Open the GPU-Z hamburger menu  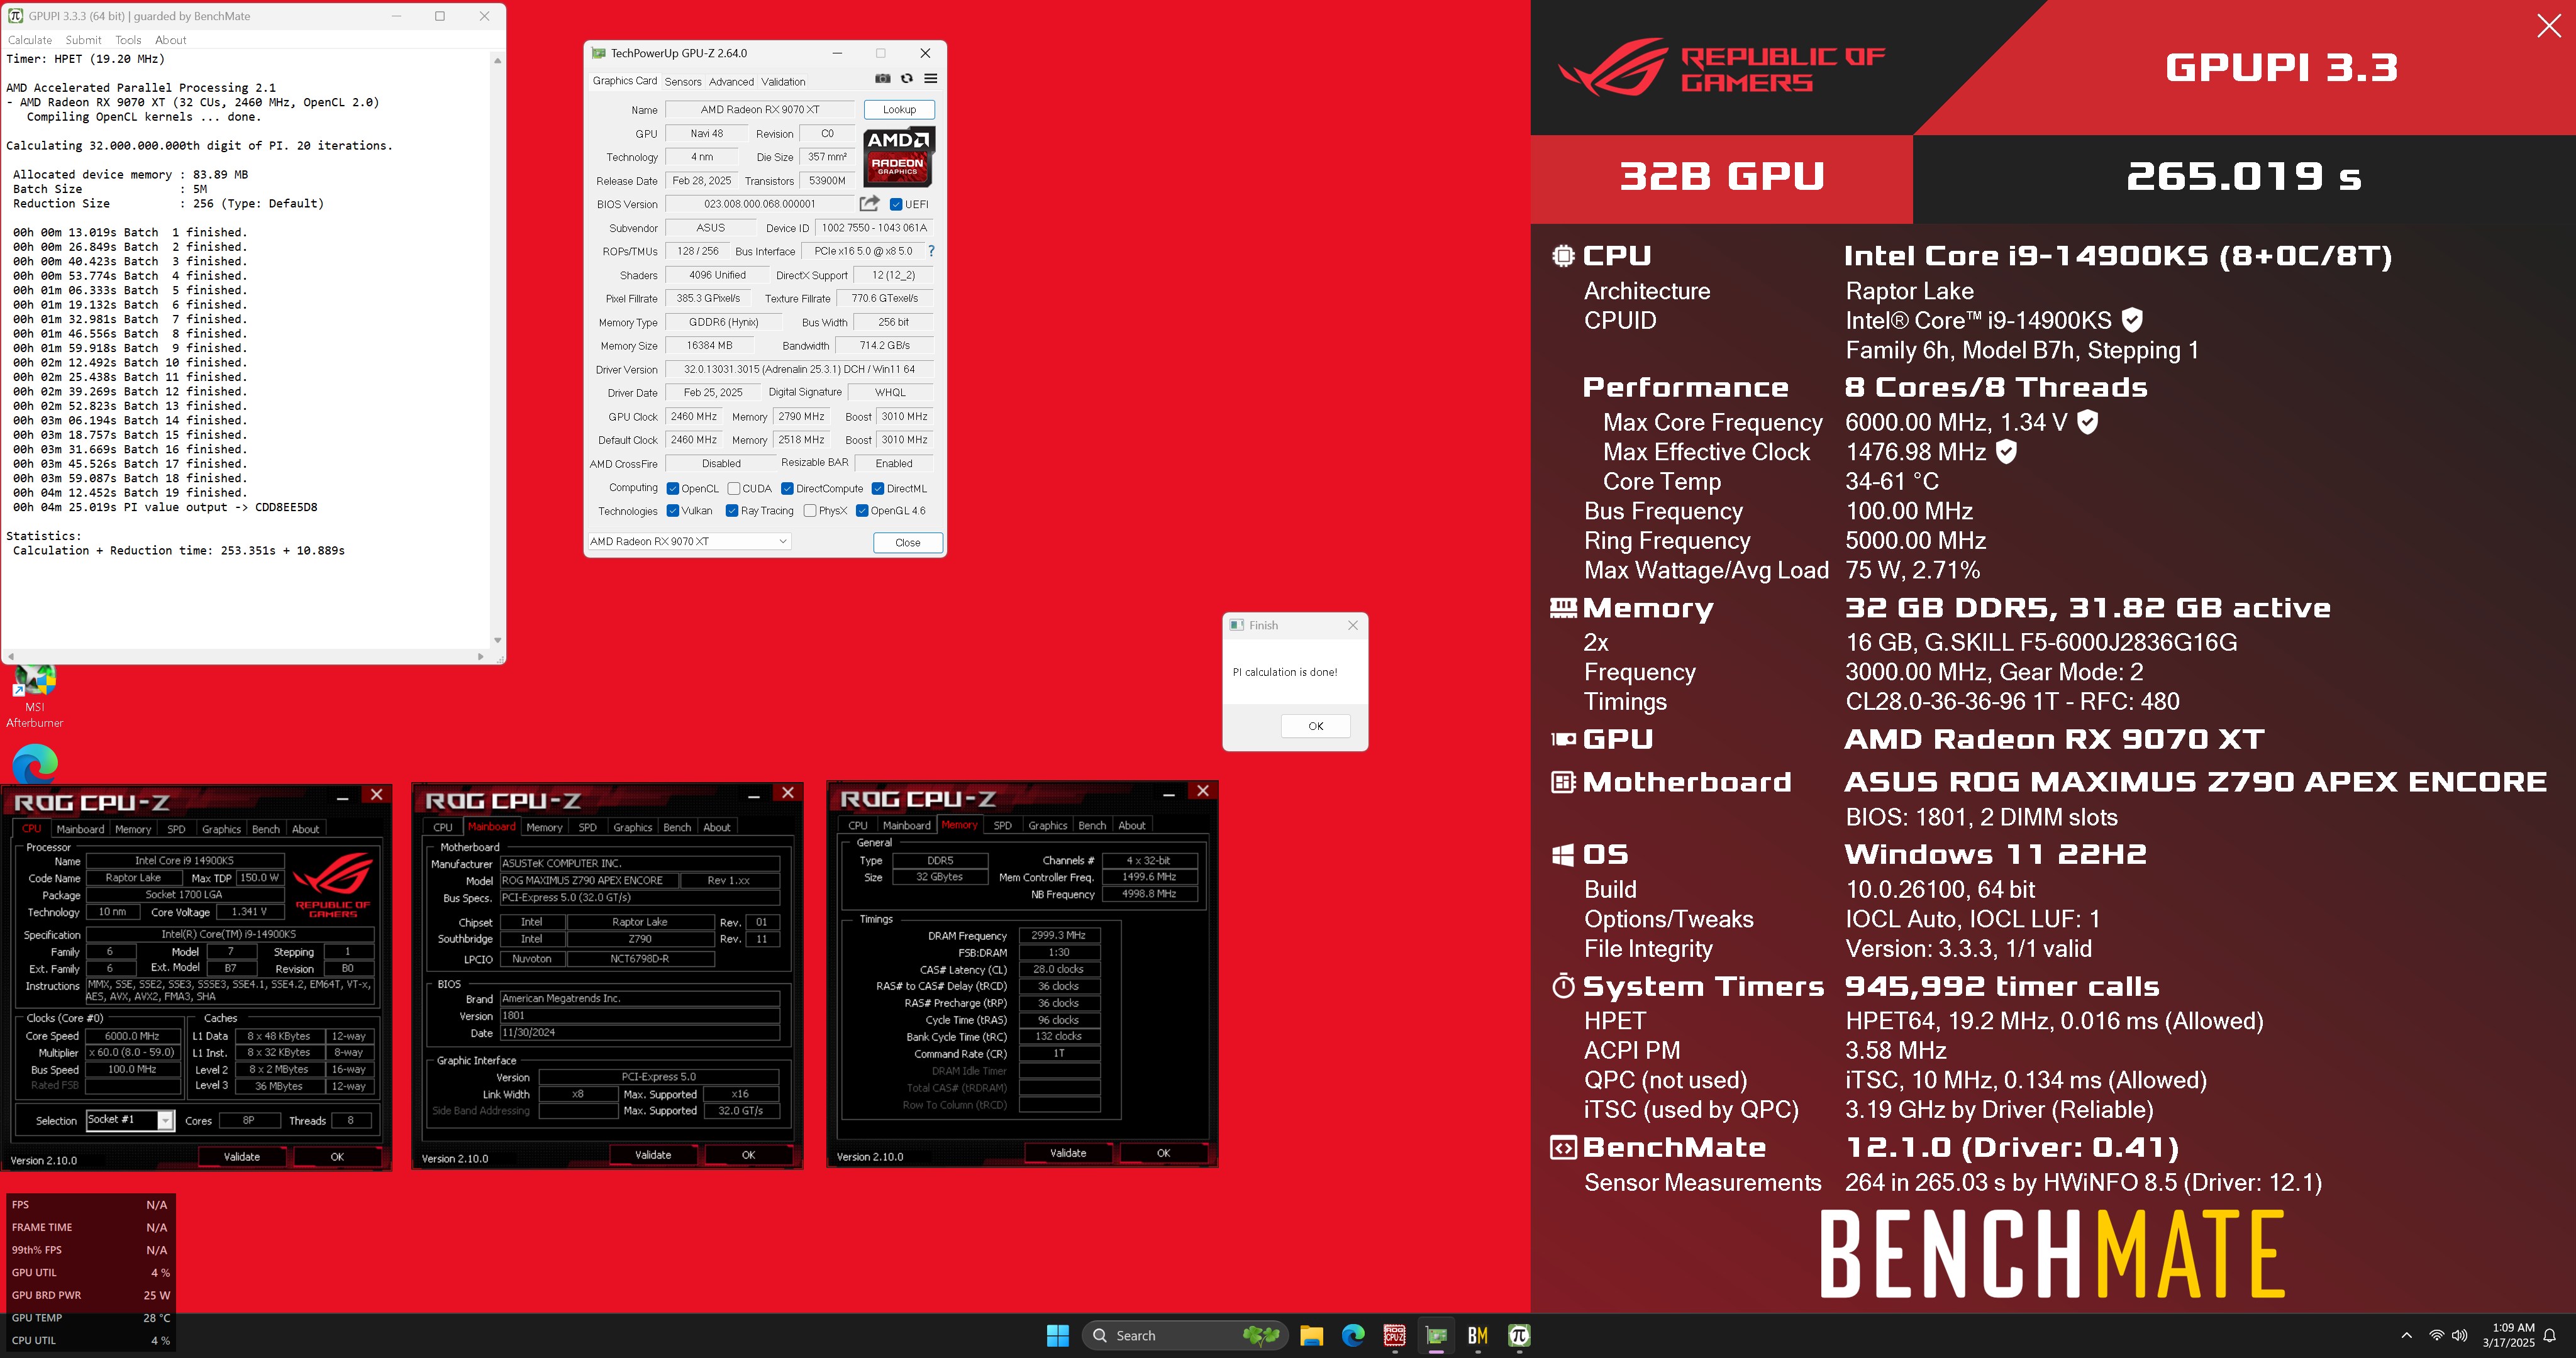(931, 79)
